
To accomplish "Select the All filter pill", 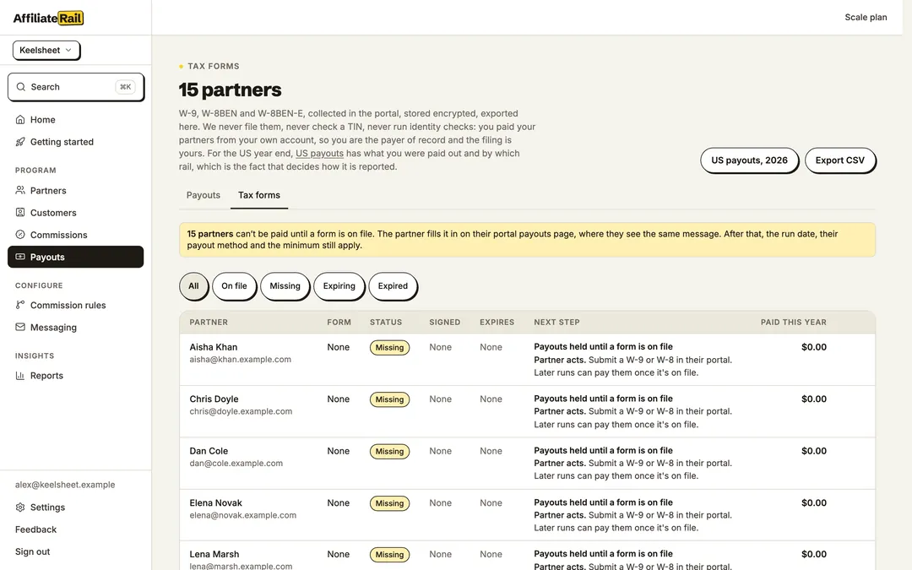I will (193, 285).
